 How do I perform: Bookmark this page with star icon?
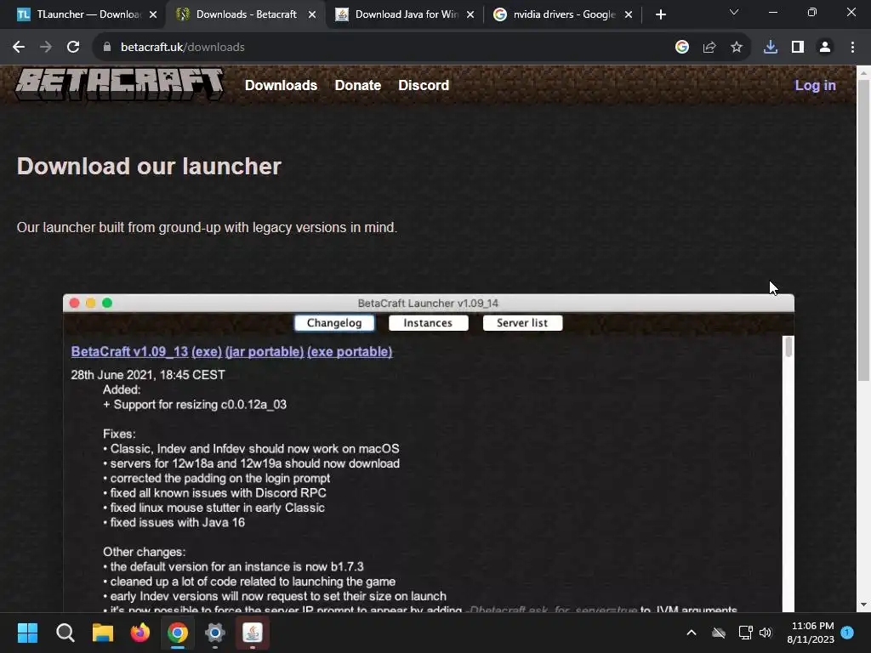point(737,48)
